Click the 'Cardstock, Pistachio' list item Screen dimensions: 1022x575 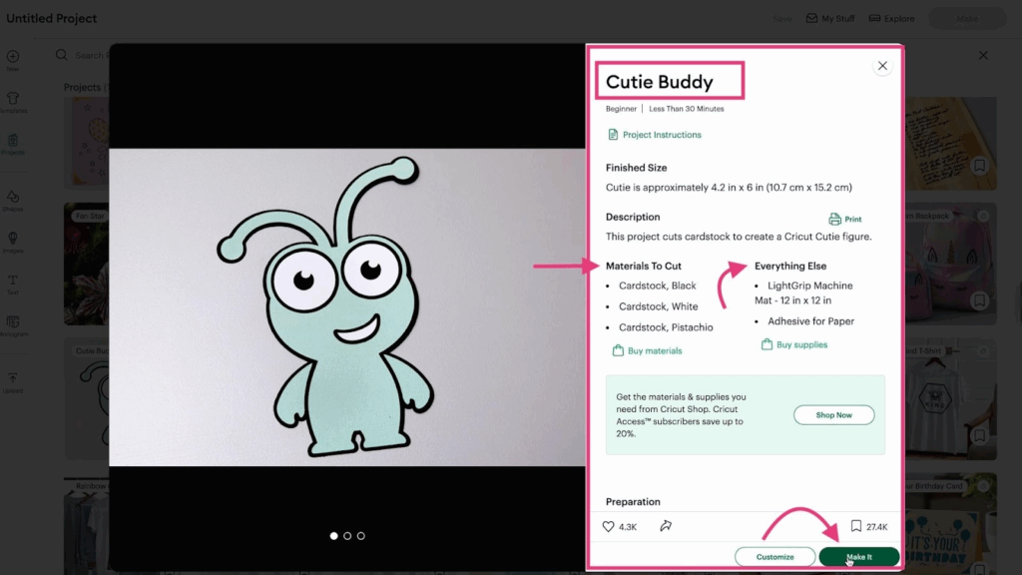pyautogui.click(x=666, y=327)
